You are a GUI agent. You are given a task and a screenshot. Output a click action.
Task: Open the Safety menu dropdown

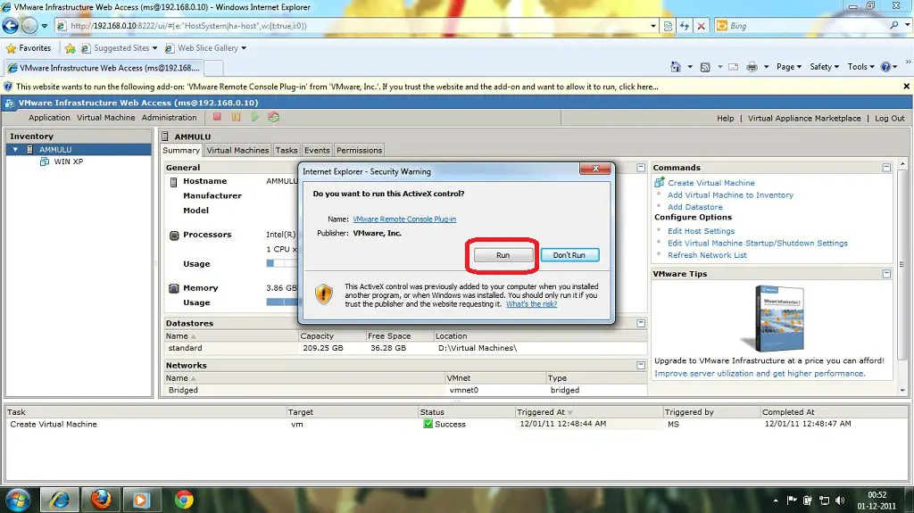click(x=824, y=67)
